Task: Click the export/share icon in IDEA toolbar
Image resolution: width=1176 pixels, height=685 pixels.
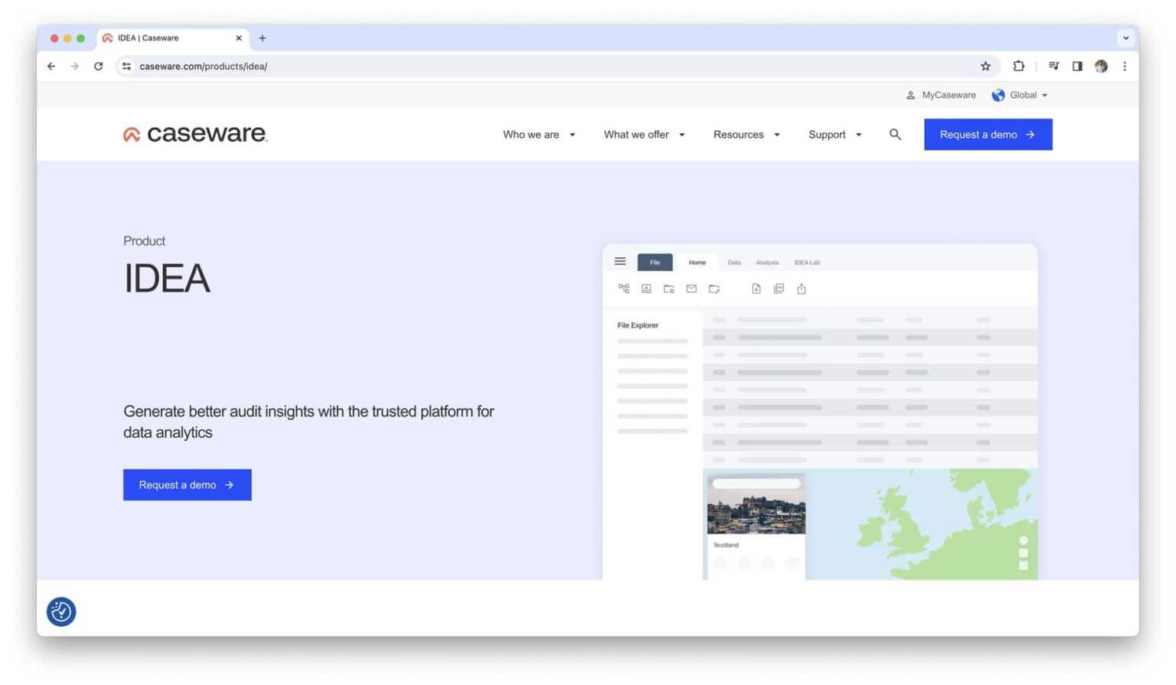Action: point(801,289)
